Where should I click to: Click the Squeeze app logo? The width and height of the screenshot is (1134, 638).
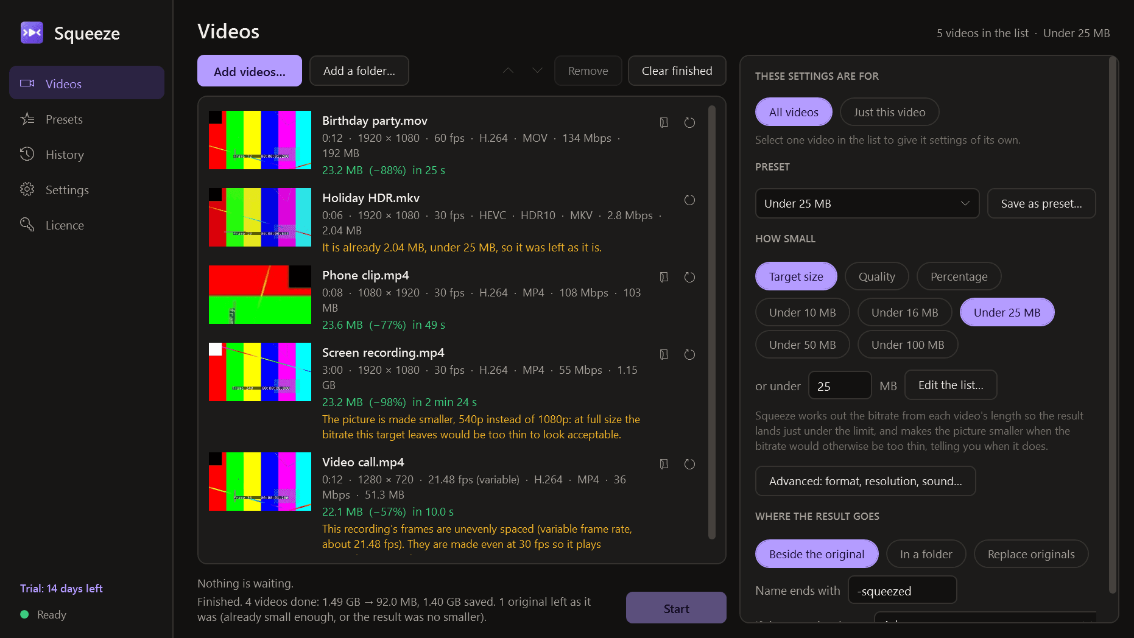point(32,33)
